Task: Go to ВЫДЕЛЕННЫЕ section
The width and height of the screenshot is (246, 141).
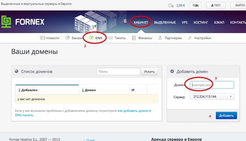Action: 165,23
